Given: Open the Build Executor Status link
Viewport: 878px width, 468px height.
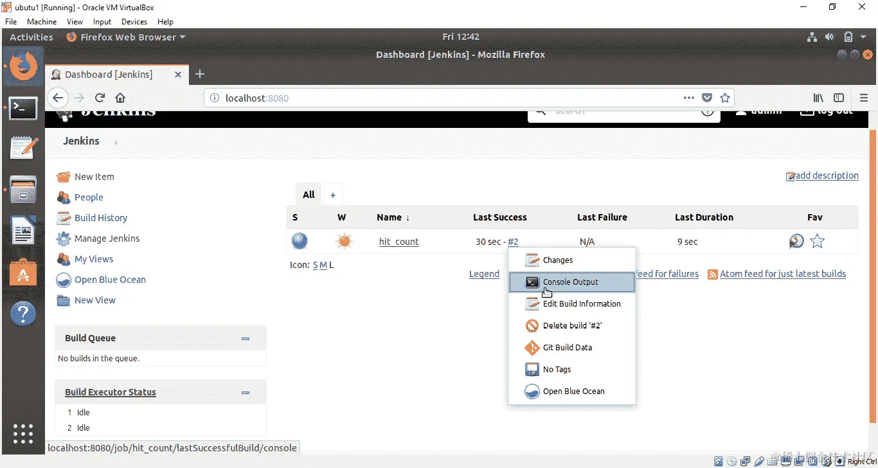Looking at the screenshot, I should click(x=111, y=392).
